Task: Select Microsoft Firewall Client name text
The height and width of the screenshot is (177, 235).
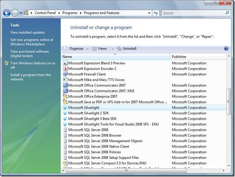Action: point(87,74)
